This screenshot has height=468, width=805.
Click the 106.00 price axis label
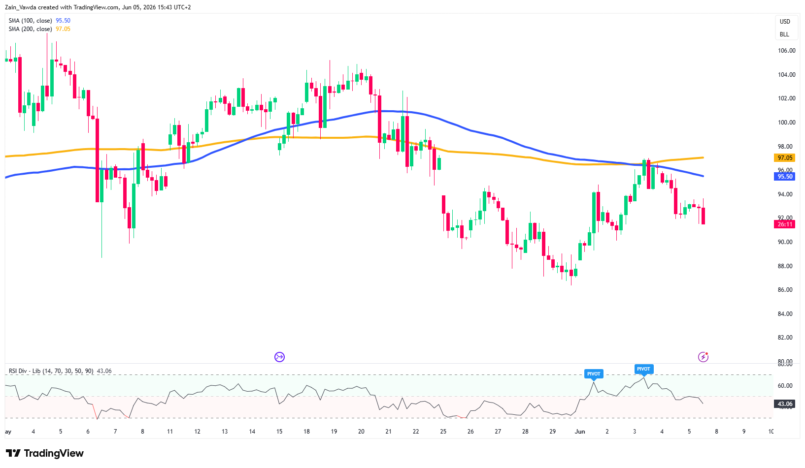tap(786, 51)
